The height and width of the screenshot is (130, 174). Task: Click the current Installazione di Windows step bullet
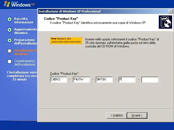[10, 51]
